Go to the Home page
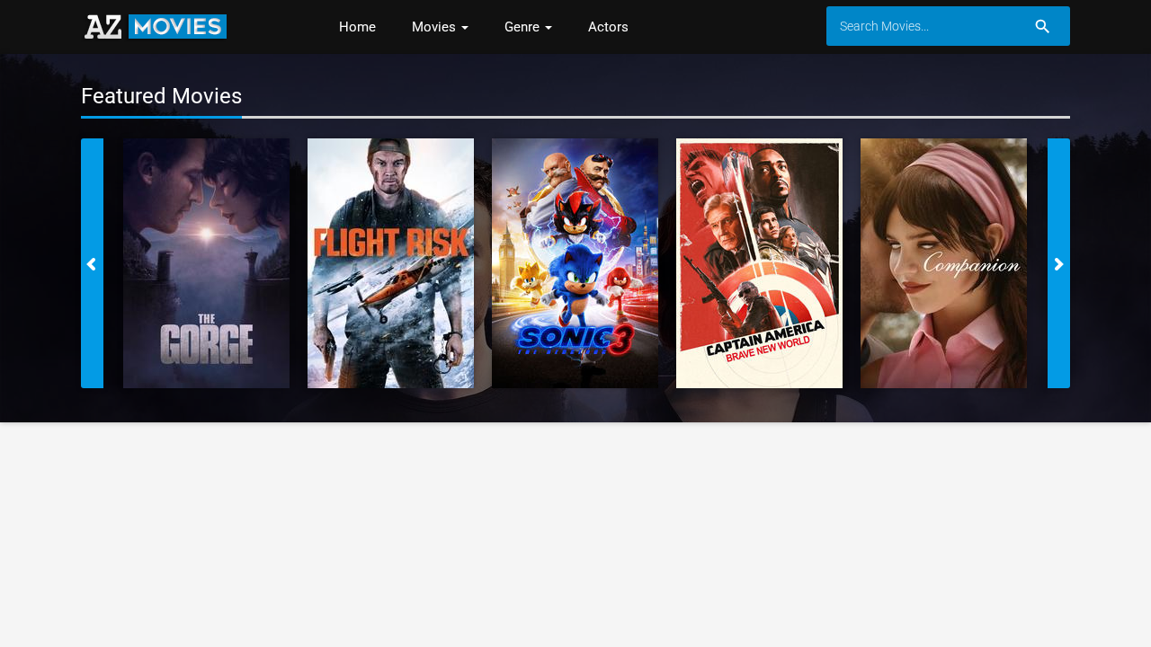 tap(357, 27)
